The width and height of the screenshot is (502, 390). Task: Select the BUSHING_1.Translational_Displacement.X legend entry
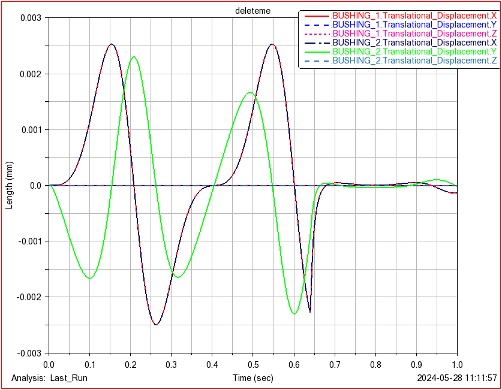tap(414, 16)
